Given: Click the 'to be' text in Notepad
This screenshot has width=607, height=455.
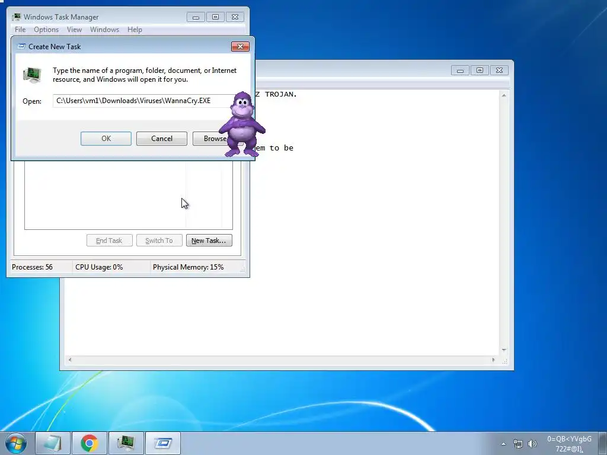Looking at the screenshot, I should [282, 148].
